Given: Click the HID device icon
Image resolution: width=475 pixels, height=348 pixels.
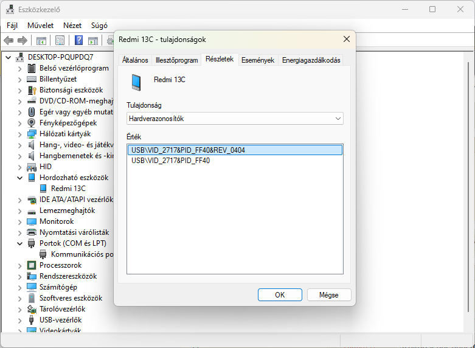Looking at the screenshot, I should point(32,167).
